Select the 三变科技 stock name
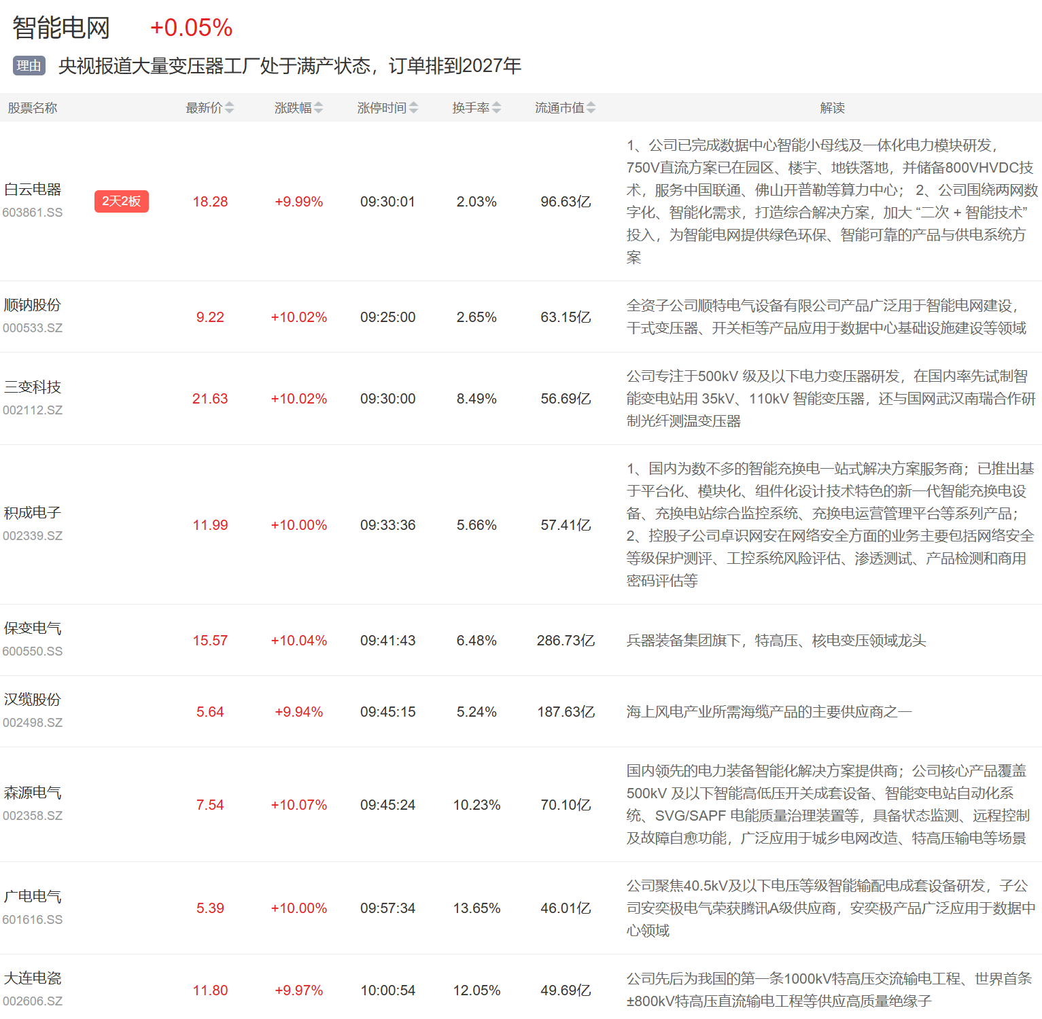The image size is (1042, 1019). pyautogui.click(x=33, y=387)
